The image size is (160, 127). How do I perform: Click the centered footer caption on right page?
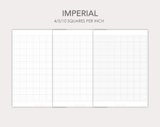point(121,105)
